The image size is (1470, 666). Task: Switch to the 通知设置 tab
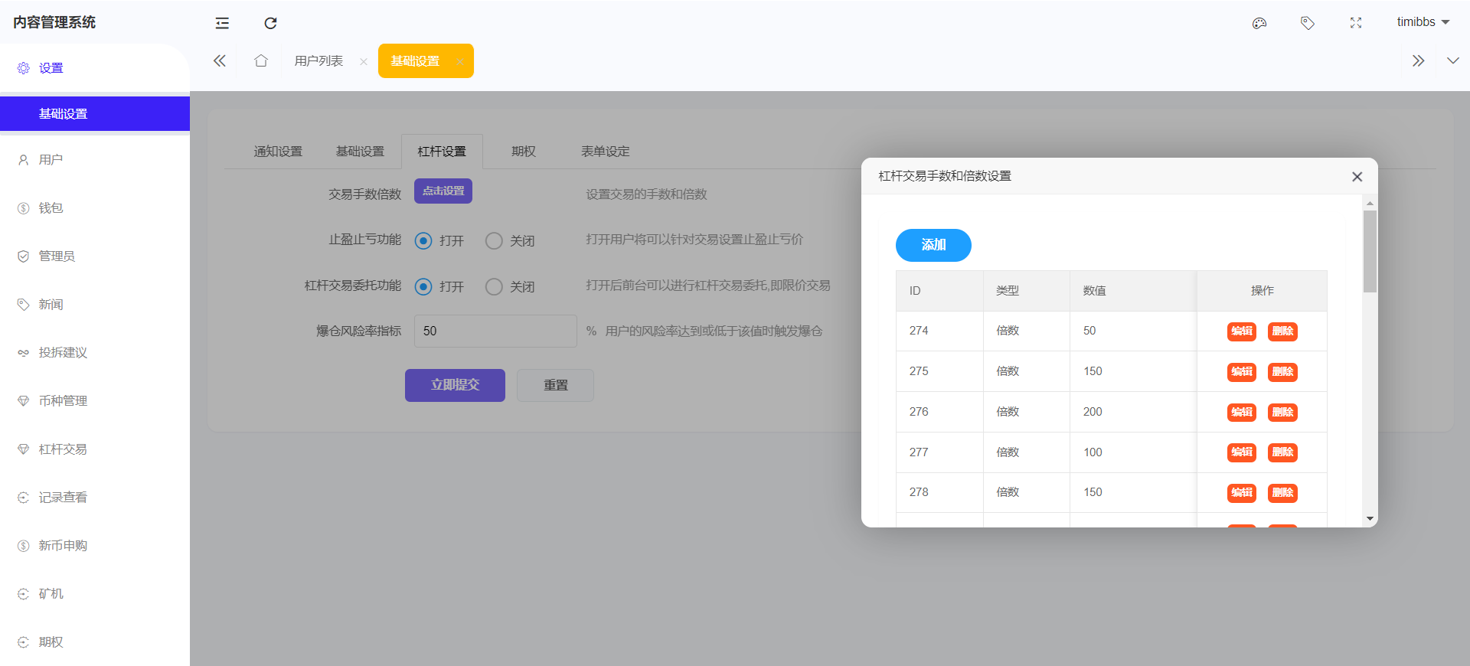click(278, 152)
